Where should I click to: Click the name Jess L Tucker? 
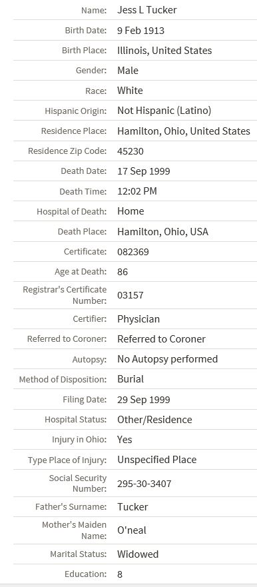pos(147,10)
